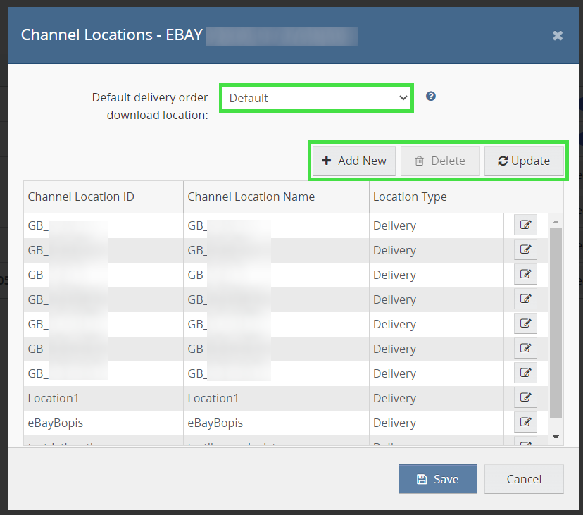The width and height of the screenshot is (583, 515).
Task: Click the Update button
Action: [524, 161]
